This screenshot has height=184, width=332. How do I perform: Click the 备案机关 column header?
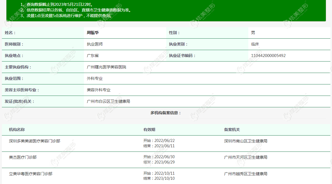point(232,130)
